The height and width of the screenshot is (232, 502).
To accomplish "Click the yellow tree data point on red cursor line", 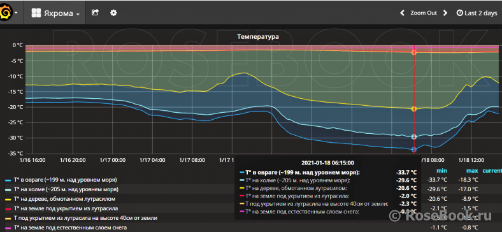I will [413, 109].
